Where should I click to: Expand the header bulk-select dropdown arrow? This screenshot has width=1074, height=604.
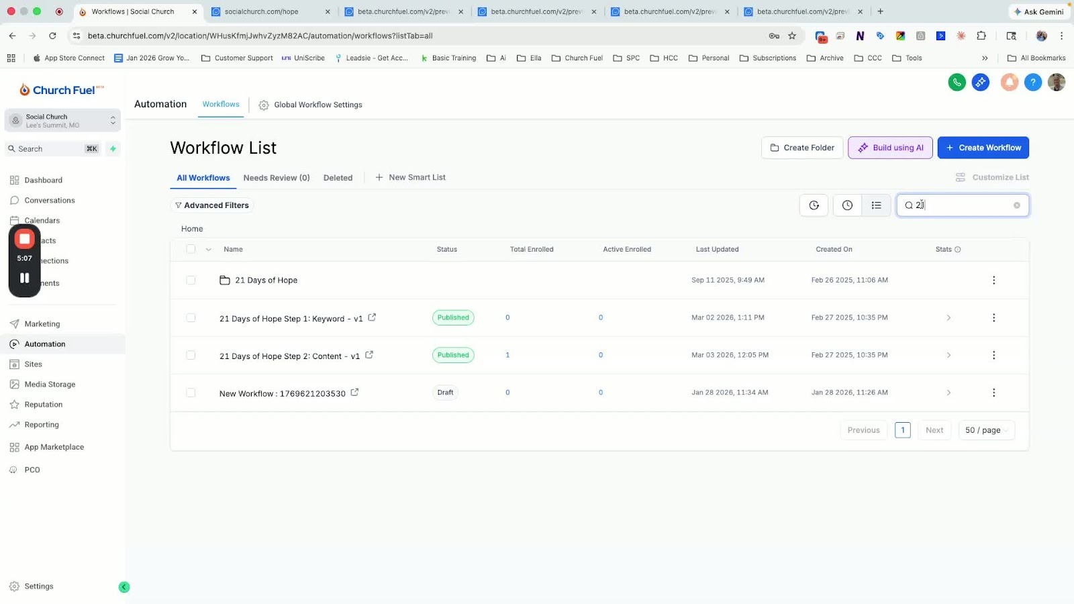(209, 250)
